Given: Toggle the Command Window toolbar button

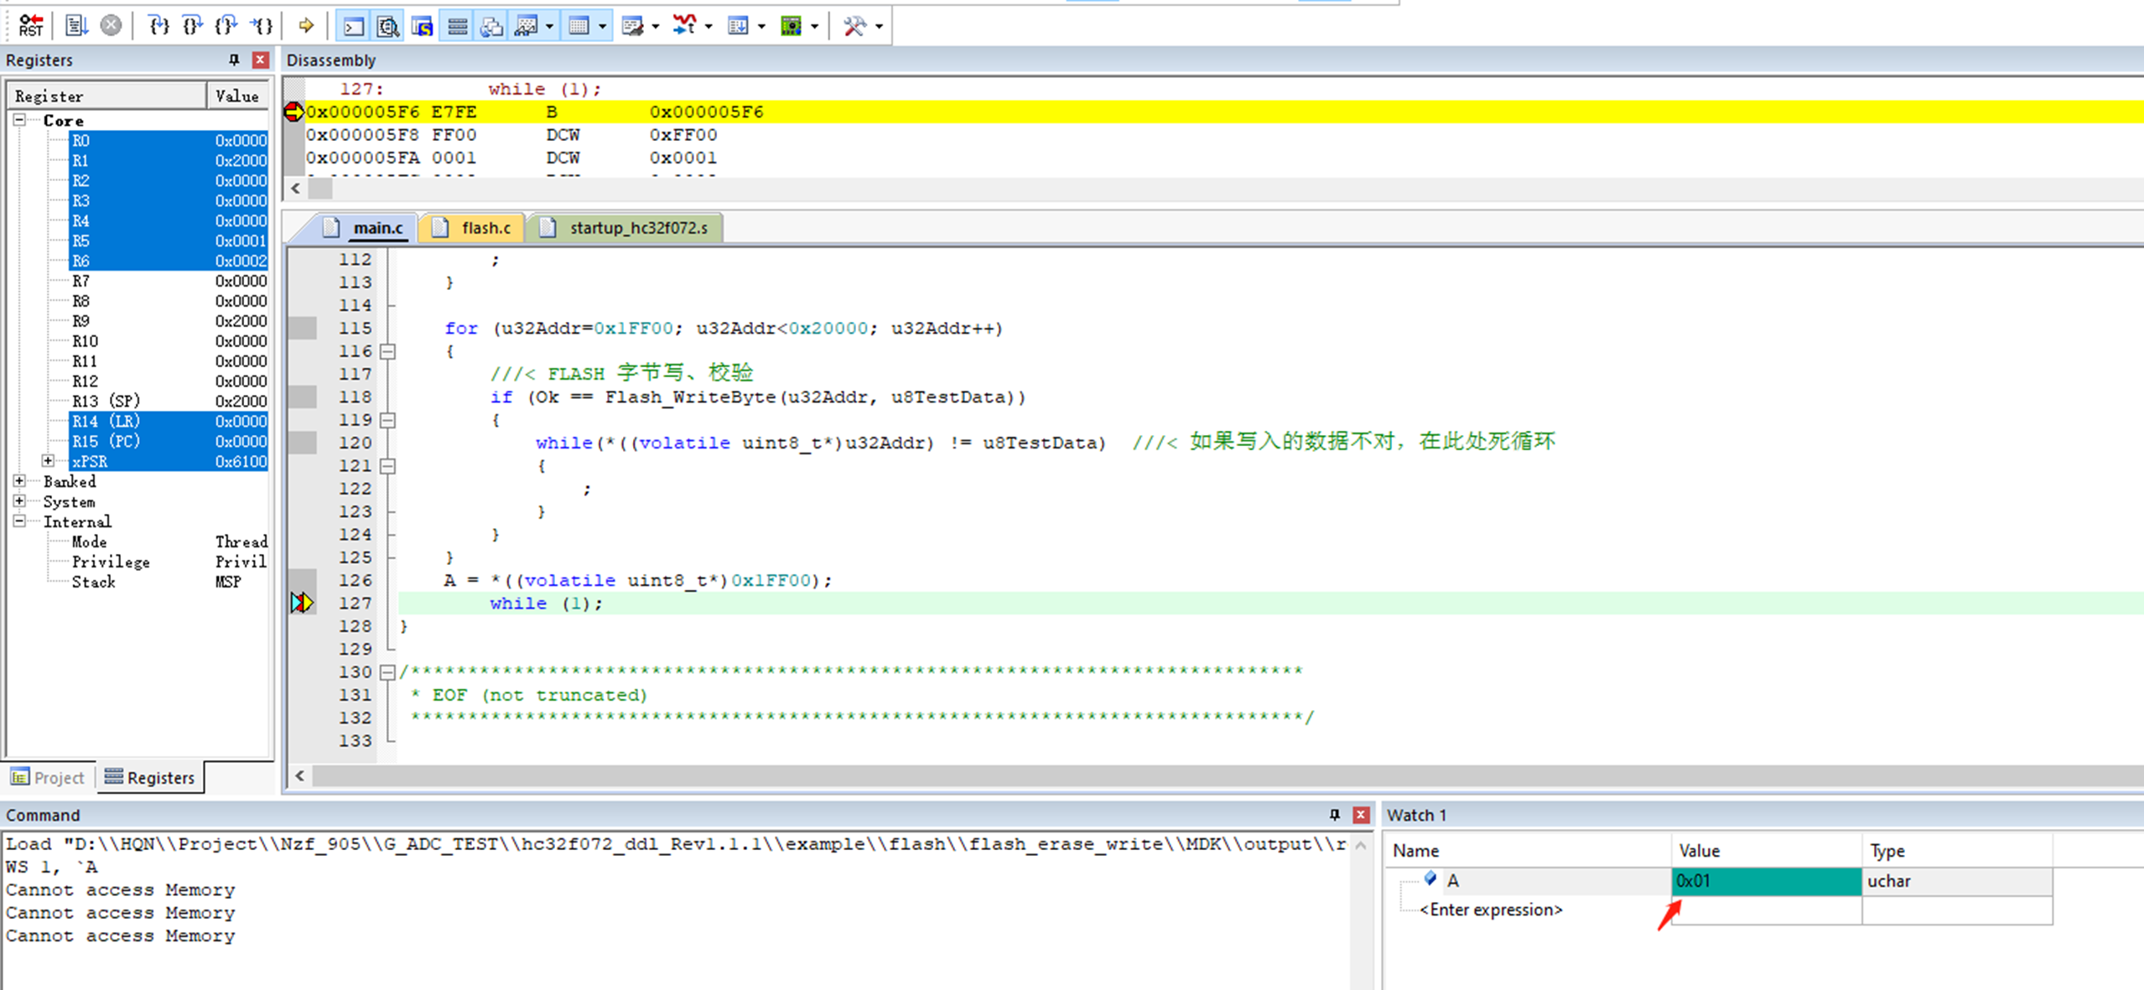Looking at the screenshot, I should (x=354, y=26).
